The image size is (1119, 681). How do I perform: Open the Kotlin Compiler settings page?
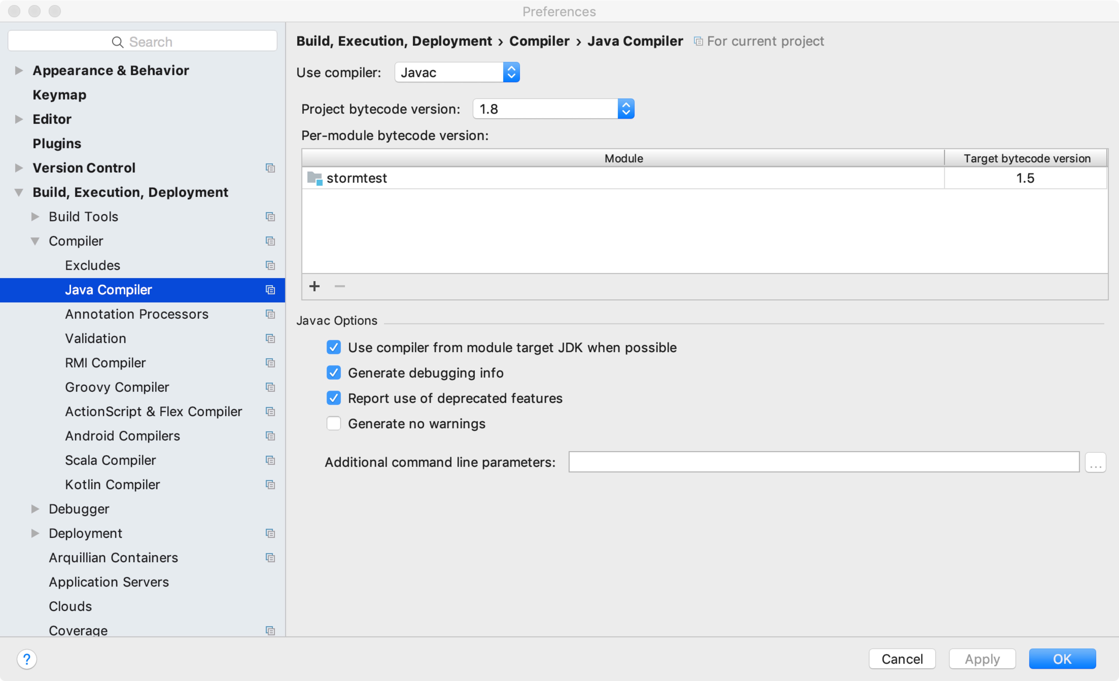tap(112, 485)
